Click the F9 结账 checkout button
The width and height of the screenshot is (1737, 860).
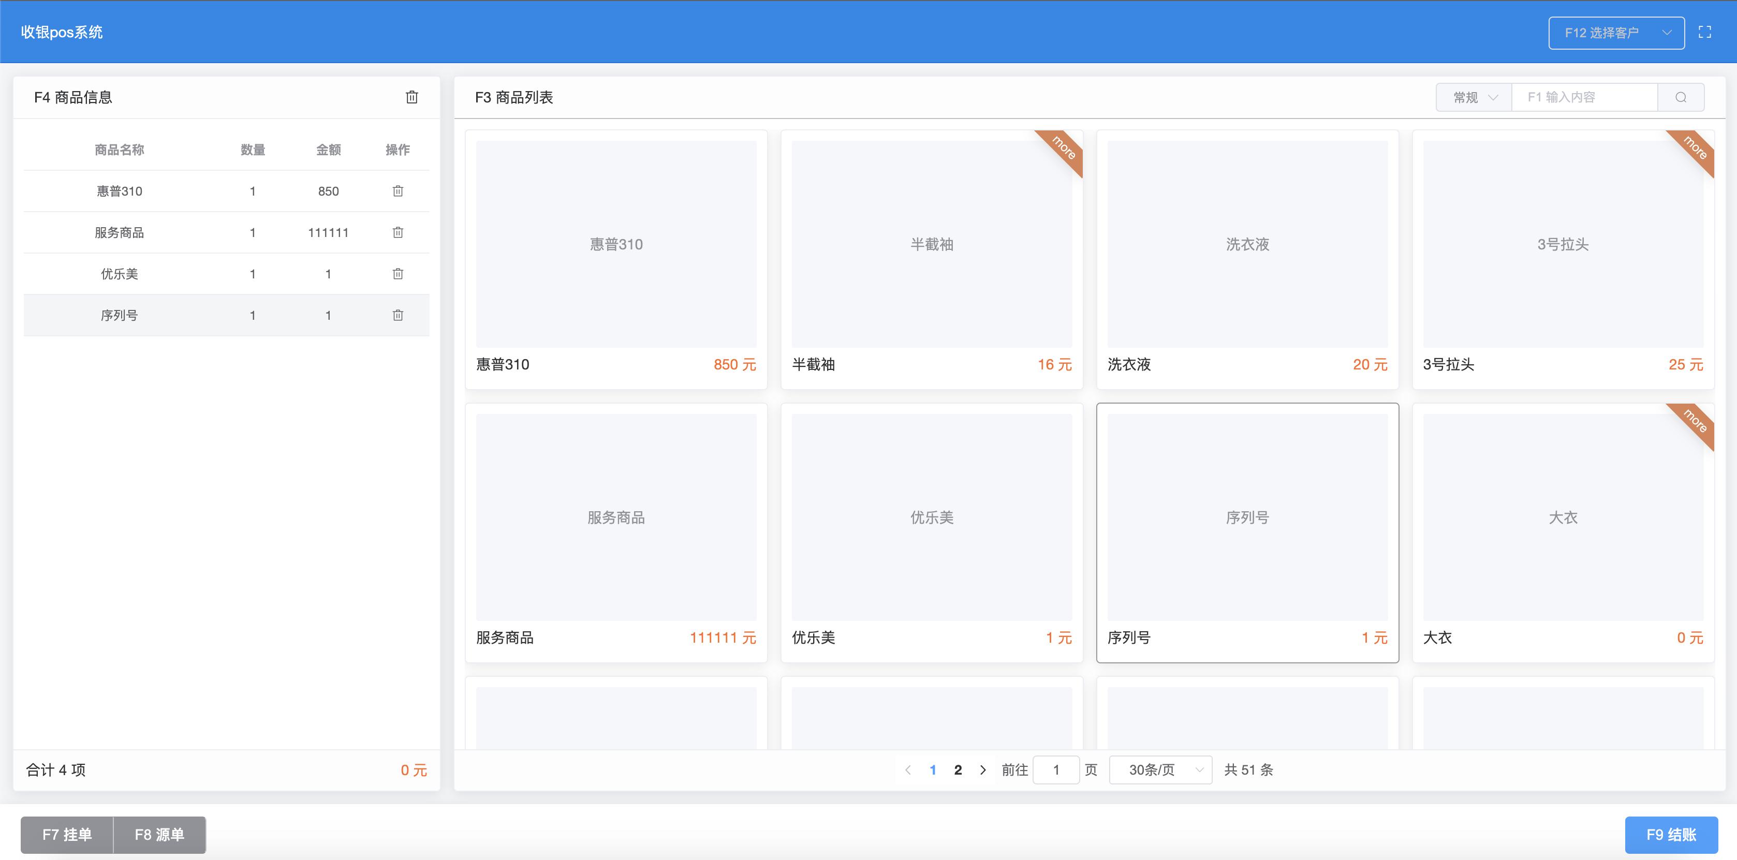point(1671,835)
